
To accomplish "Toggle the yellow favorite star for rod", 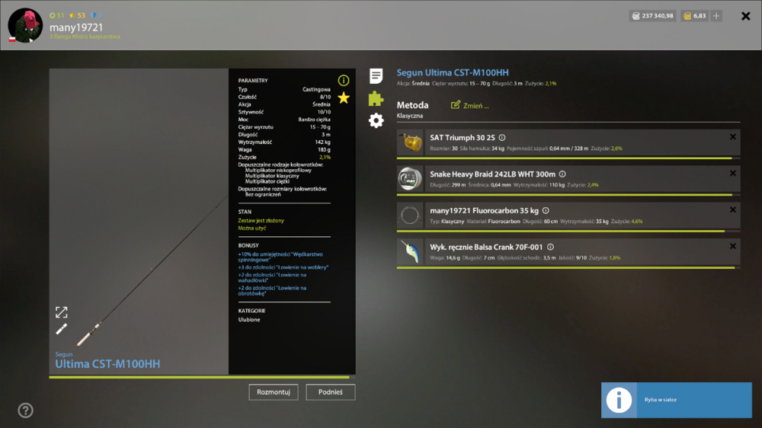I will (x=344, y=98).
